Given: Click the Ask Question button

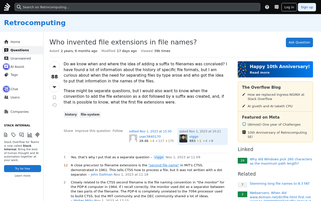Looking at the screenshot, I should 299,42.
